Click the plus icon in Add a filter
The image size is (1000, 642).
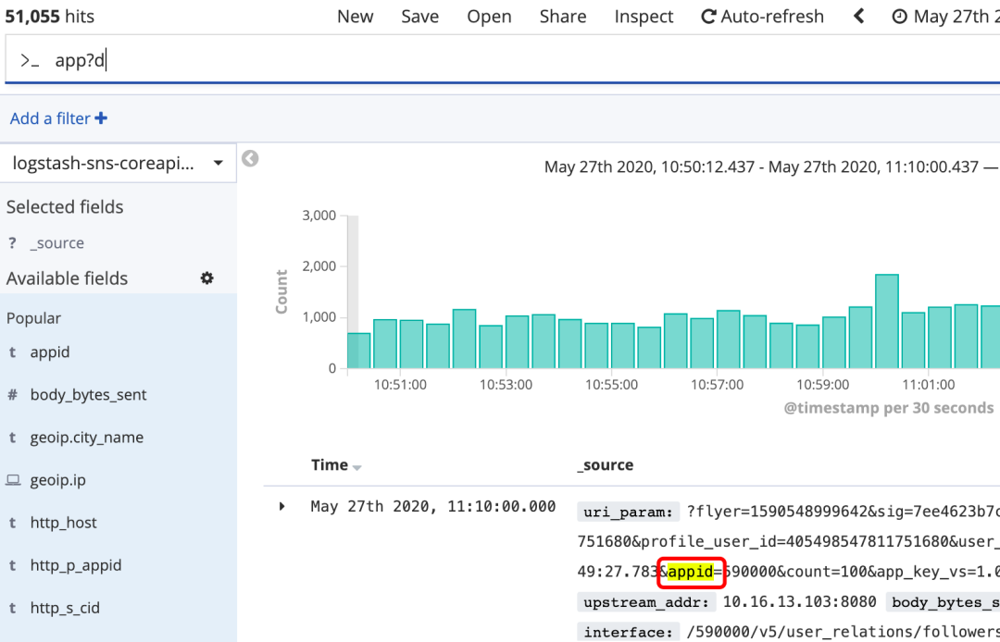(x=101, y=118)
